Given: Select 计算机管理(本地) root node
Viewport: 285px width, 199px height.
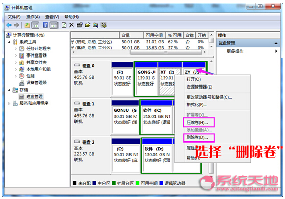Looking at the screenshot, I should pos(29,35).
